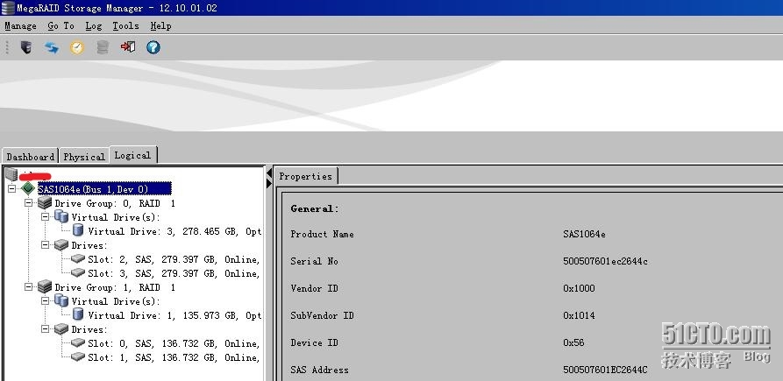783x381 pixels.
Task: Select the Properties tab
Action: tap(306, 176)
